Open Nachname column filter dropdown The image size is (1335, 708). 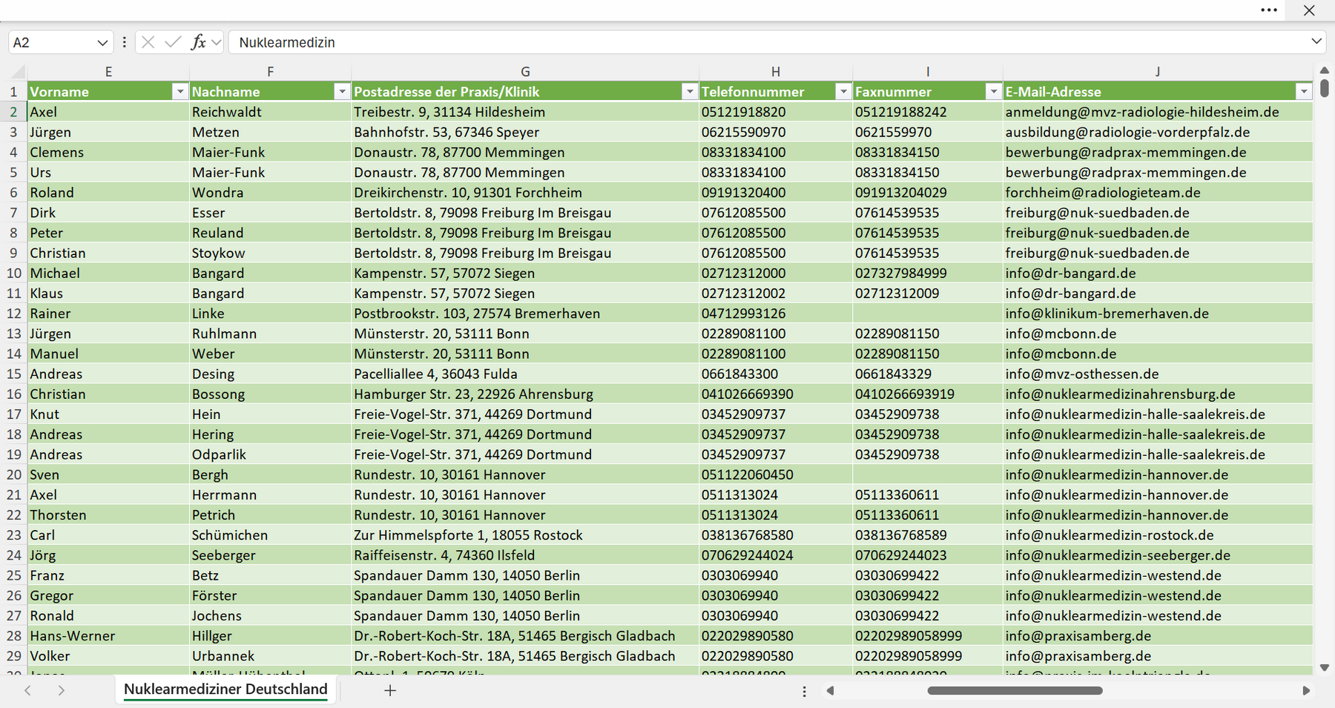click(342, 91)
